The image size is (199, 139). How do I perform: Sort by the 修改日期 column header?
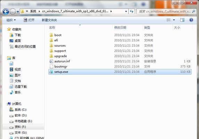(x=120, y=27)
